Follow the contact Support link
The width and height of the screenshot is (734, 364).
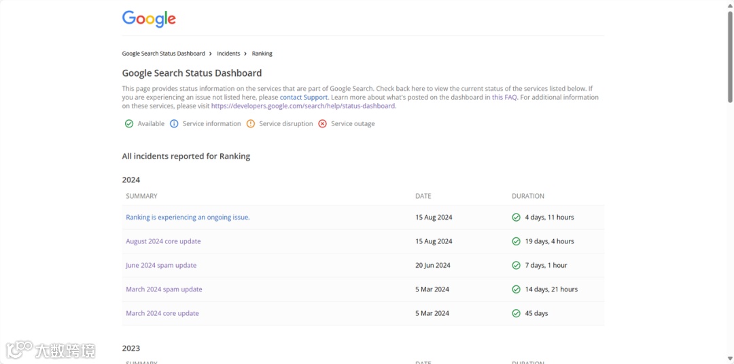click(304, 98)
